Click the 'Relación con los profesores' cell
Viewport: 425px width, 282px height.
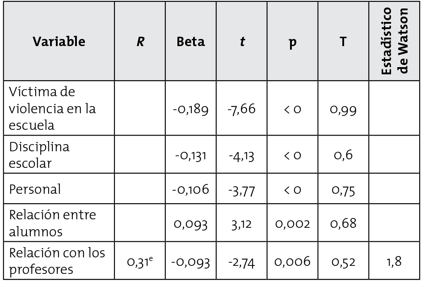pyautogui.click(x=58, y=260)
